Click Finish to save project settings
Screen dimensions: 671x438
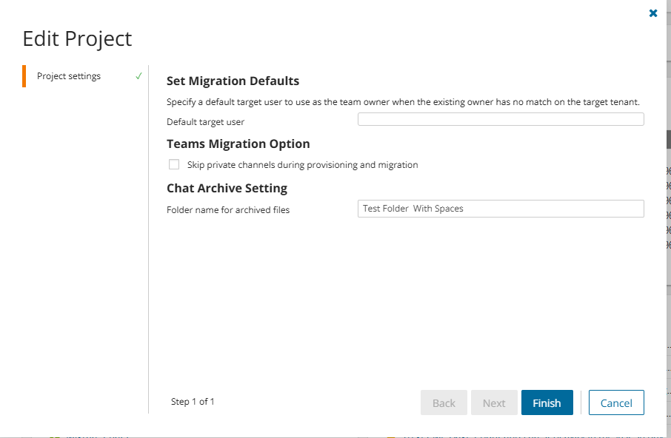[x=547, y=403]
